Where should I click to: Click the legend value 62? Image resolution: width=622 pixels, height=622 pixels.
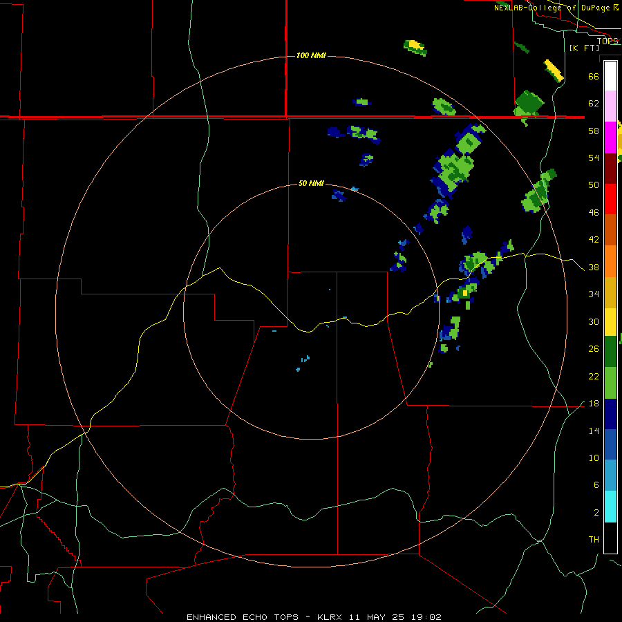[x=594, y=104]
